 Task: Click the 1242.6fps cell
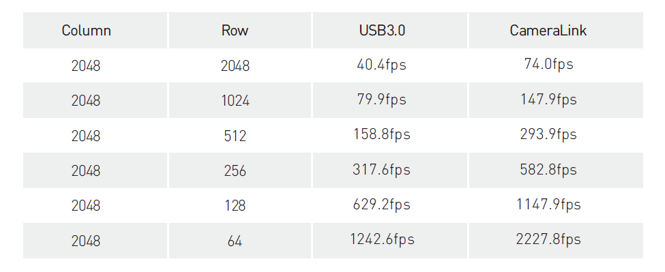[390, 241]
